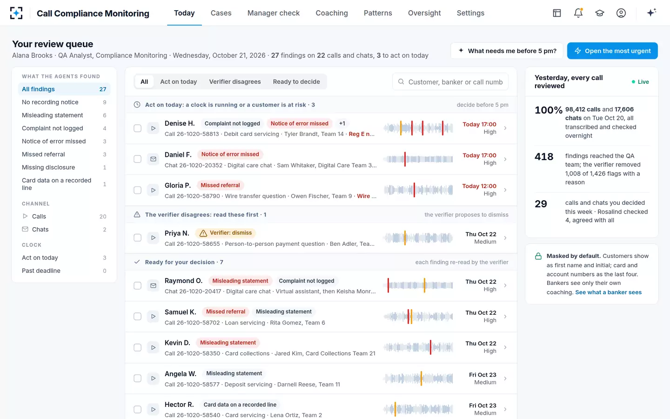
Task: Click the warning triangle in verifier disagrees header
Action: (x=137, y=215)
